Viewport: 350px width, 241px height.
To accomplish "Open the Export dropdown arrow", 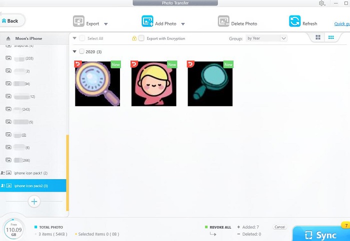I will click(106, 24).
